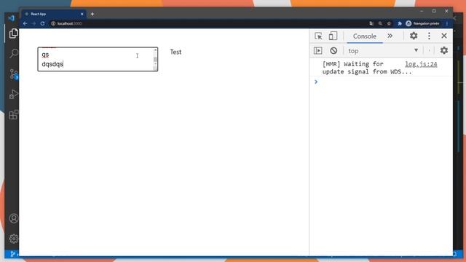Viewport: 466px width, 262px height.
Task: Click the translate page icon
Action: [x=371, y=23]
